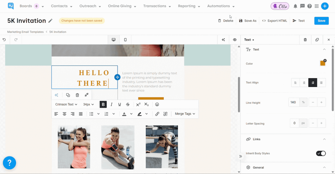
Task: Decrease Letter Spacing with minus button
Action: 313,123
